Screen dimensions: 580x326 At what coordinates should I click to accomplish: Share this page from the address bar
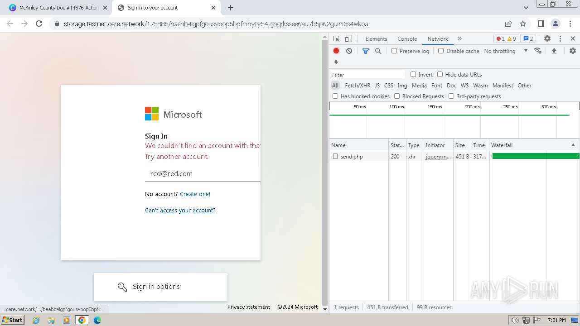click(508, 24)
